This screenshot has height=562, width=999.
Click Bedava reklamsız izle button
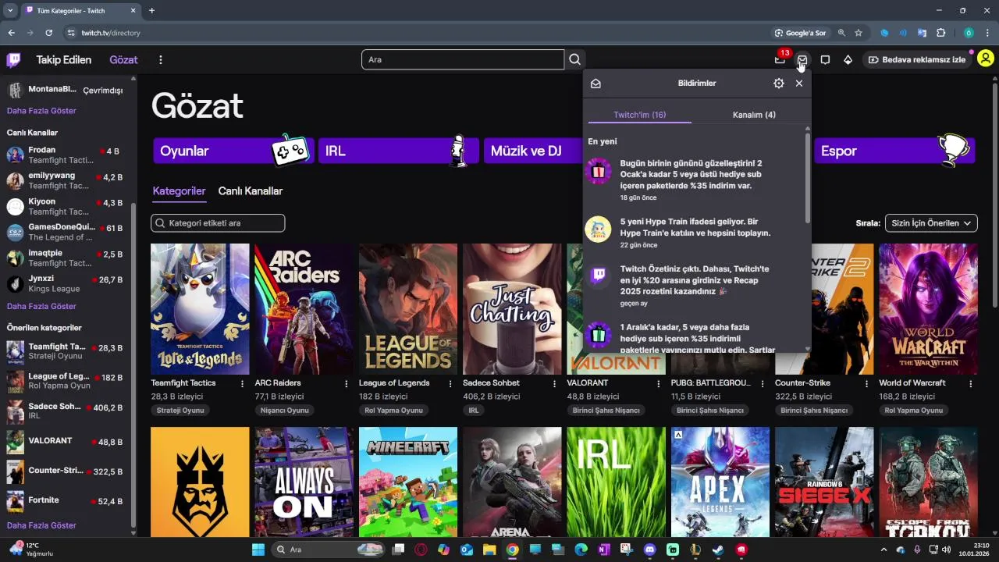[x=918, y=60]
